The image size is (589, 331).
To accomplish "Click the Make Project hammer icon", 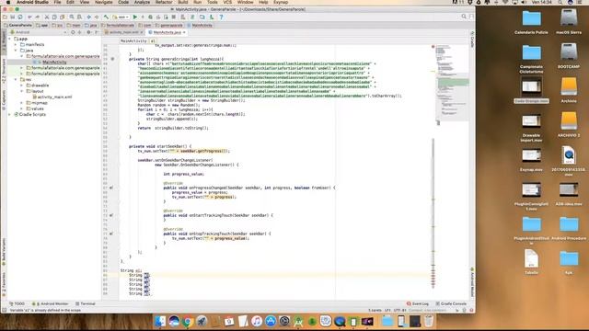I will click(107, 17).
